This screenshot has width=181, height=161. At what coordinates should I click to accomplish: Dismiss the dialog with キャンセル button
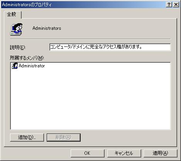tap(124, 153)
